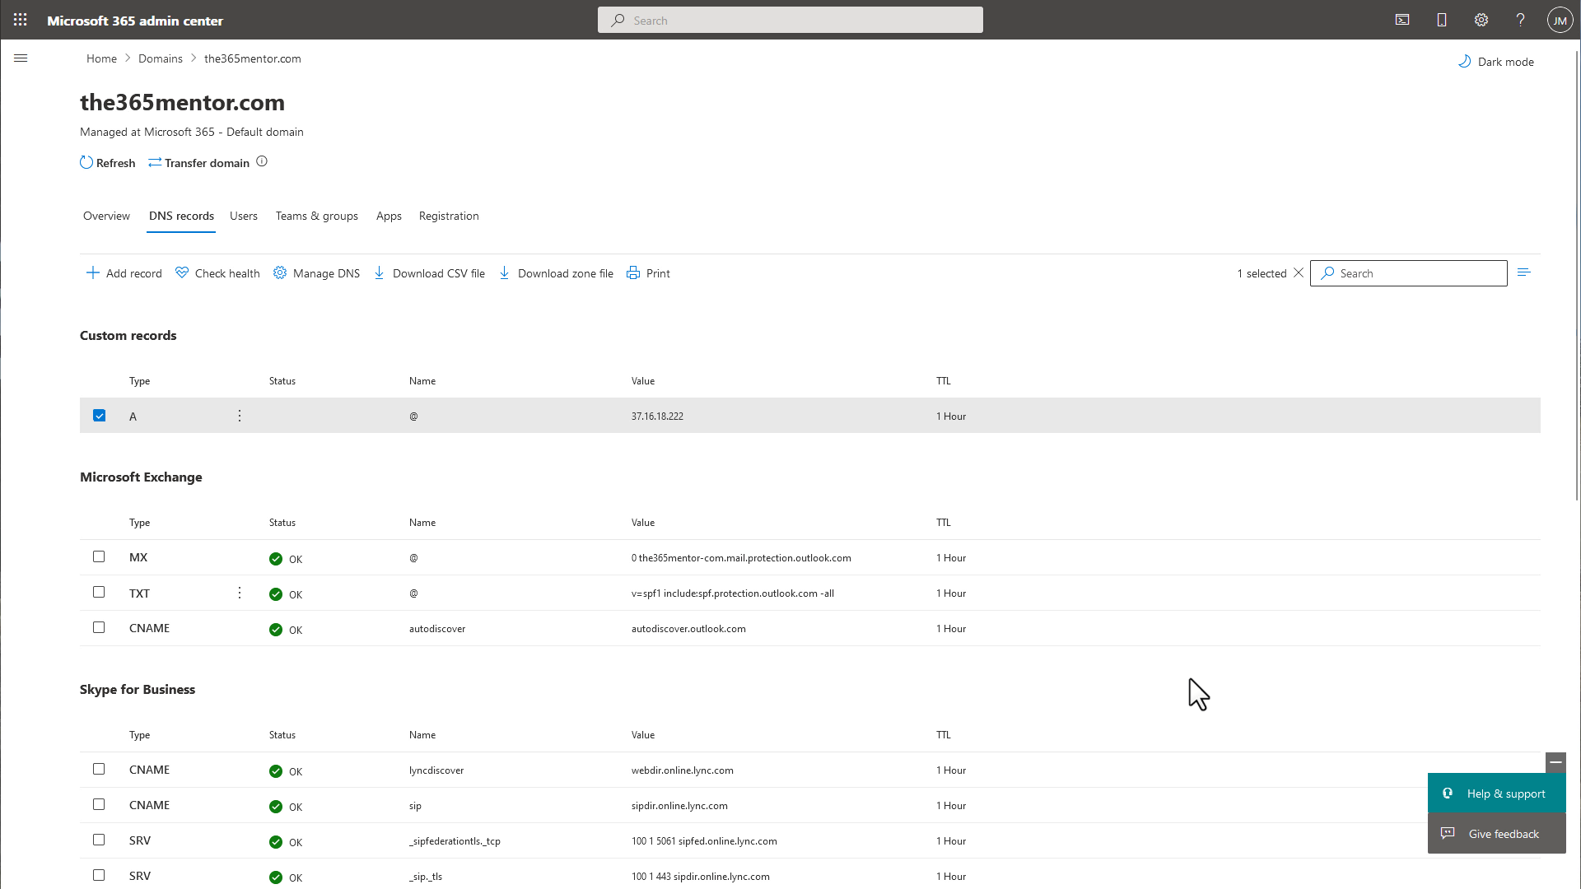The height and width of the screenshot is (889, 1581).
Task: Switch to the Overview tab
Action: [x=106, y=216]
